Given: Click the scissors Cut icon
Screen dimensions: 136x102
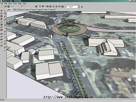Looking at the screenshot, I should pos(16,7).
